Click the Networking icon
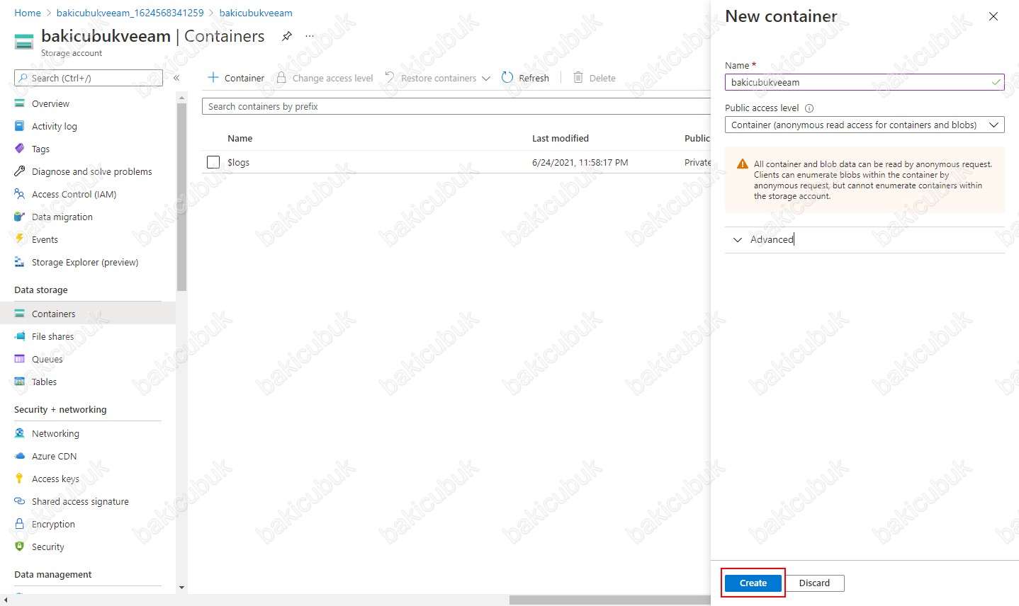Screen dimensions: 1019x606 (x=20, y=433)
